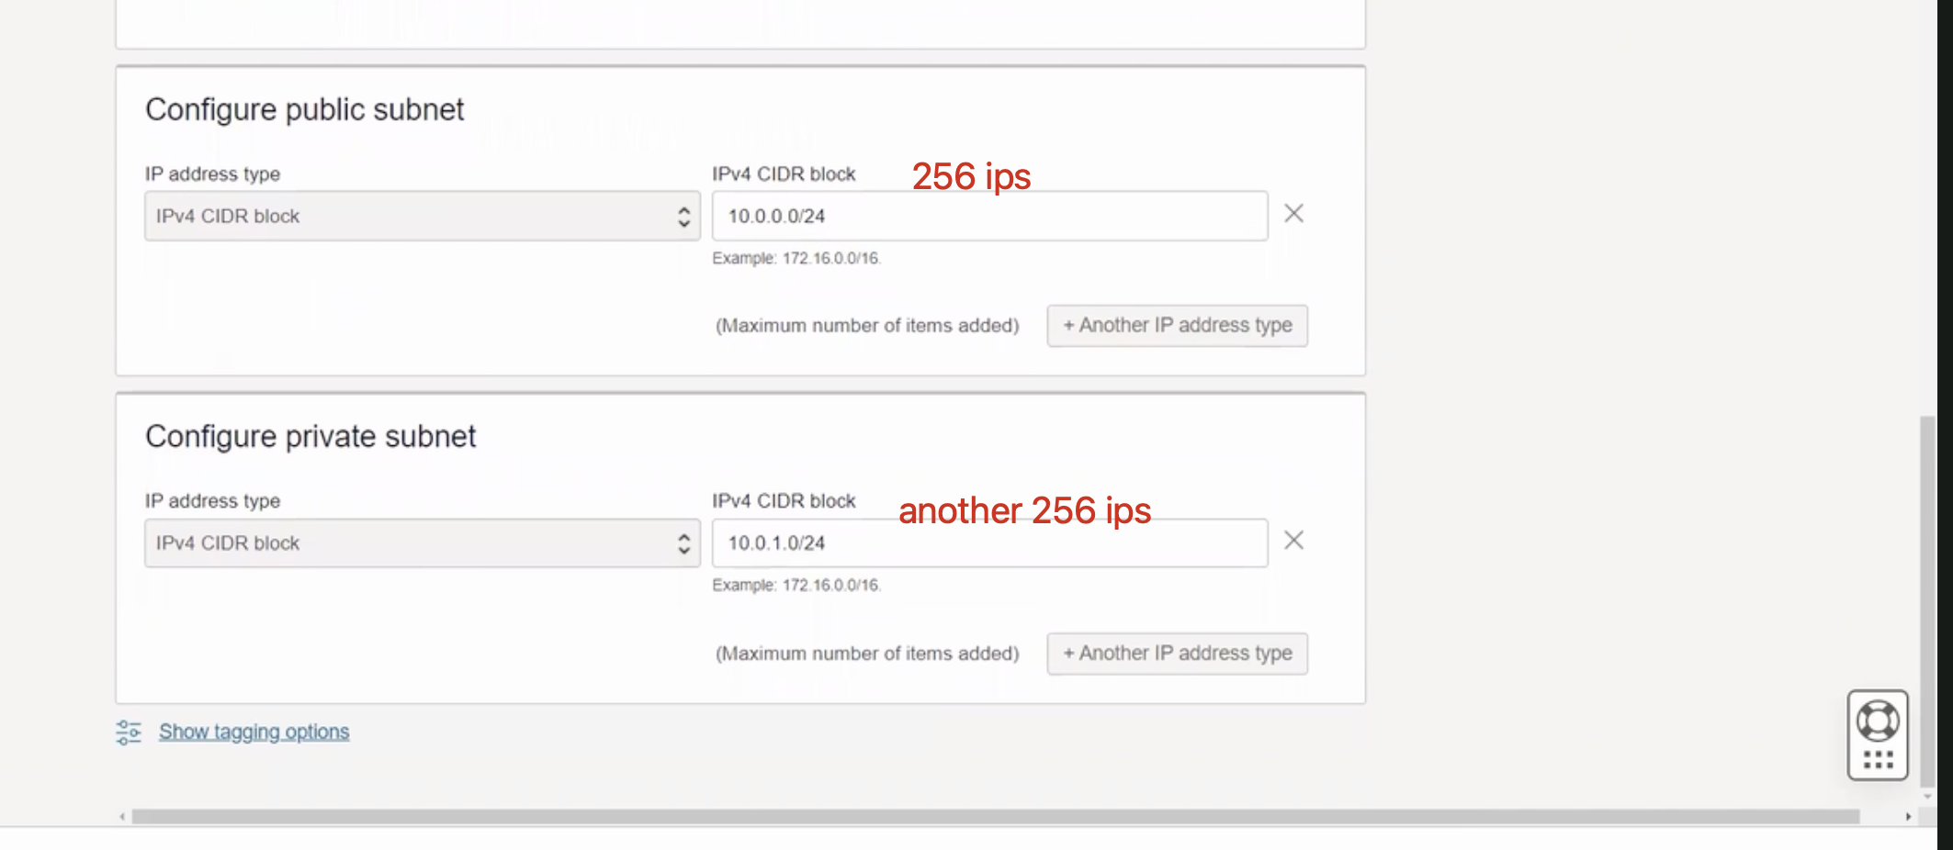Focus the public subnet 10.0.0.0/24 CIDR field
Screen dimensions: 1953x850
pos(988,217)
